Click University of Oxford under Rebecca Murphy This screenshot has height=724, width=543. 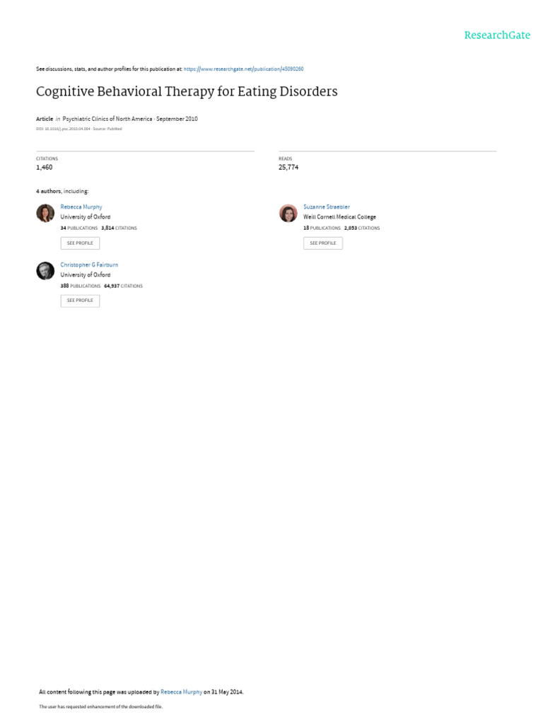coord(86,217)
